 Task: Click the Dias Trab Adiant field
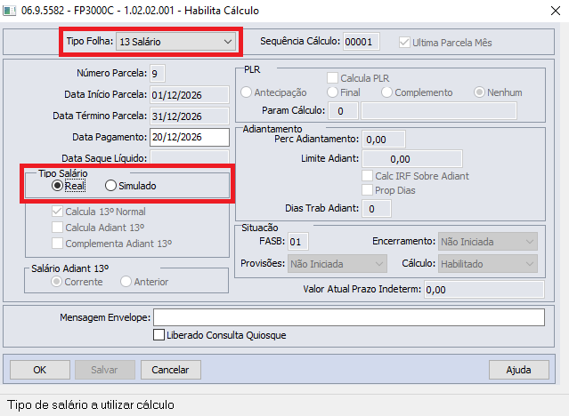(377, 209)
